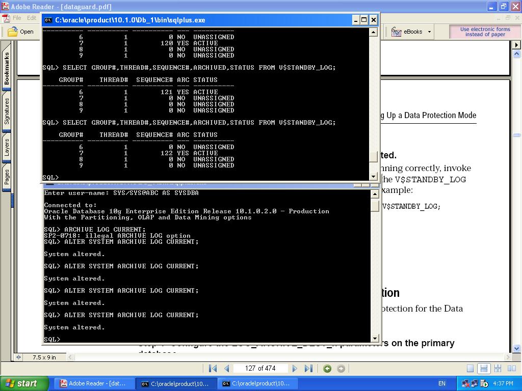Jump to last page in Adobe Reader
Screen dimensions: 522x391
[x=308, y=369]
